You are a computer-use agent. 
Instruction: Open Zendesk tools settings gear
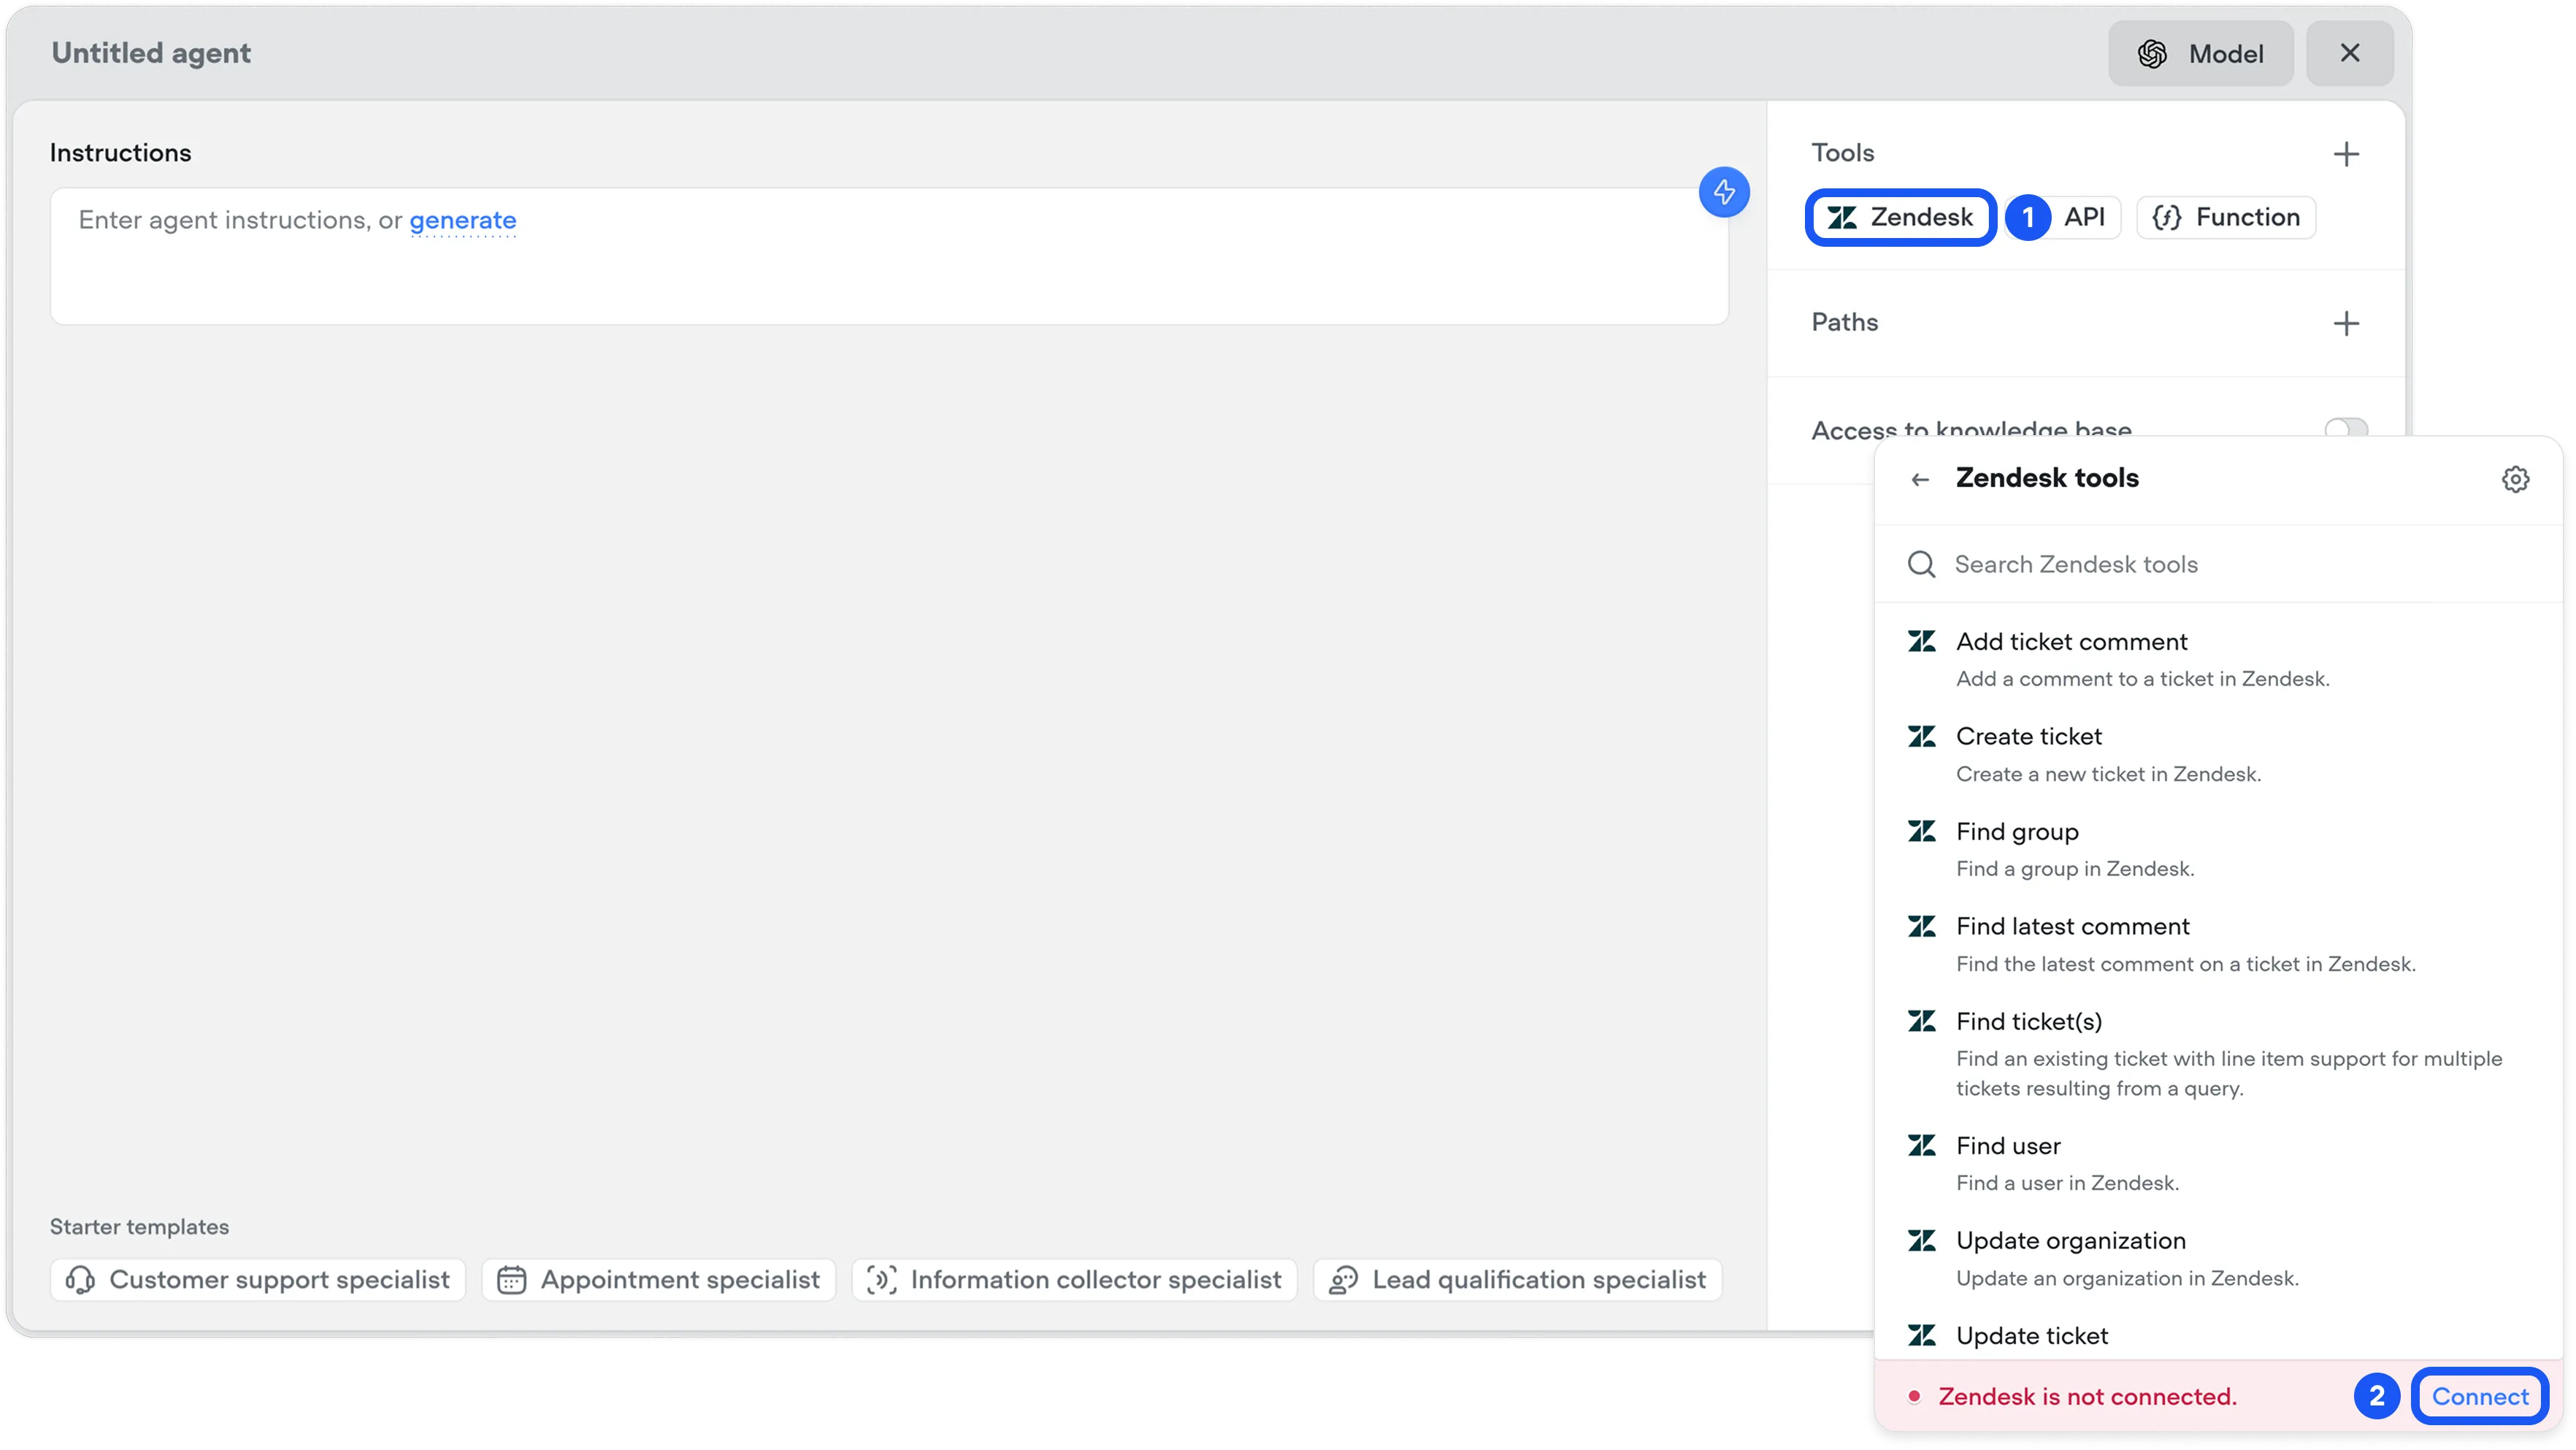coord(2515,479)
